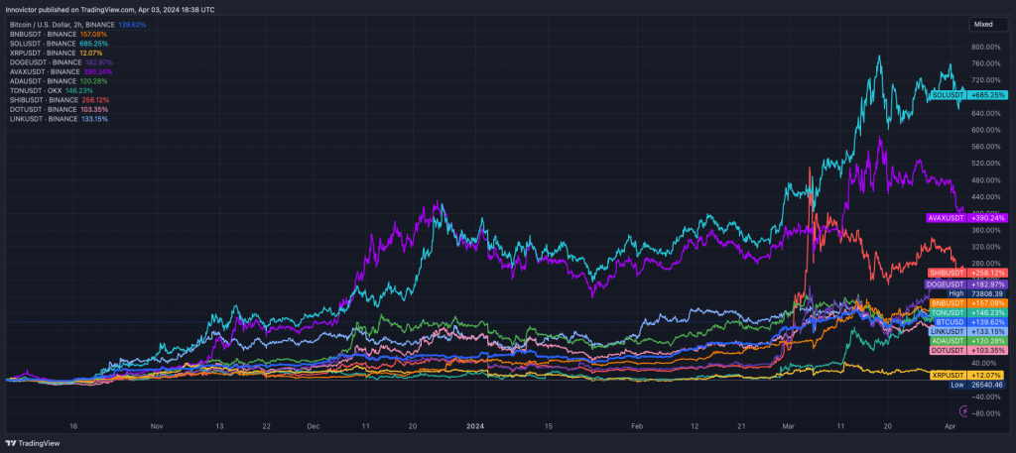Click the Feb time axis label
This screenshot has height=453, width=1016.
pyautogui.click(x=637, y=426)
